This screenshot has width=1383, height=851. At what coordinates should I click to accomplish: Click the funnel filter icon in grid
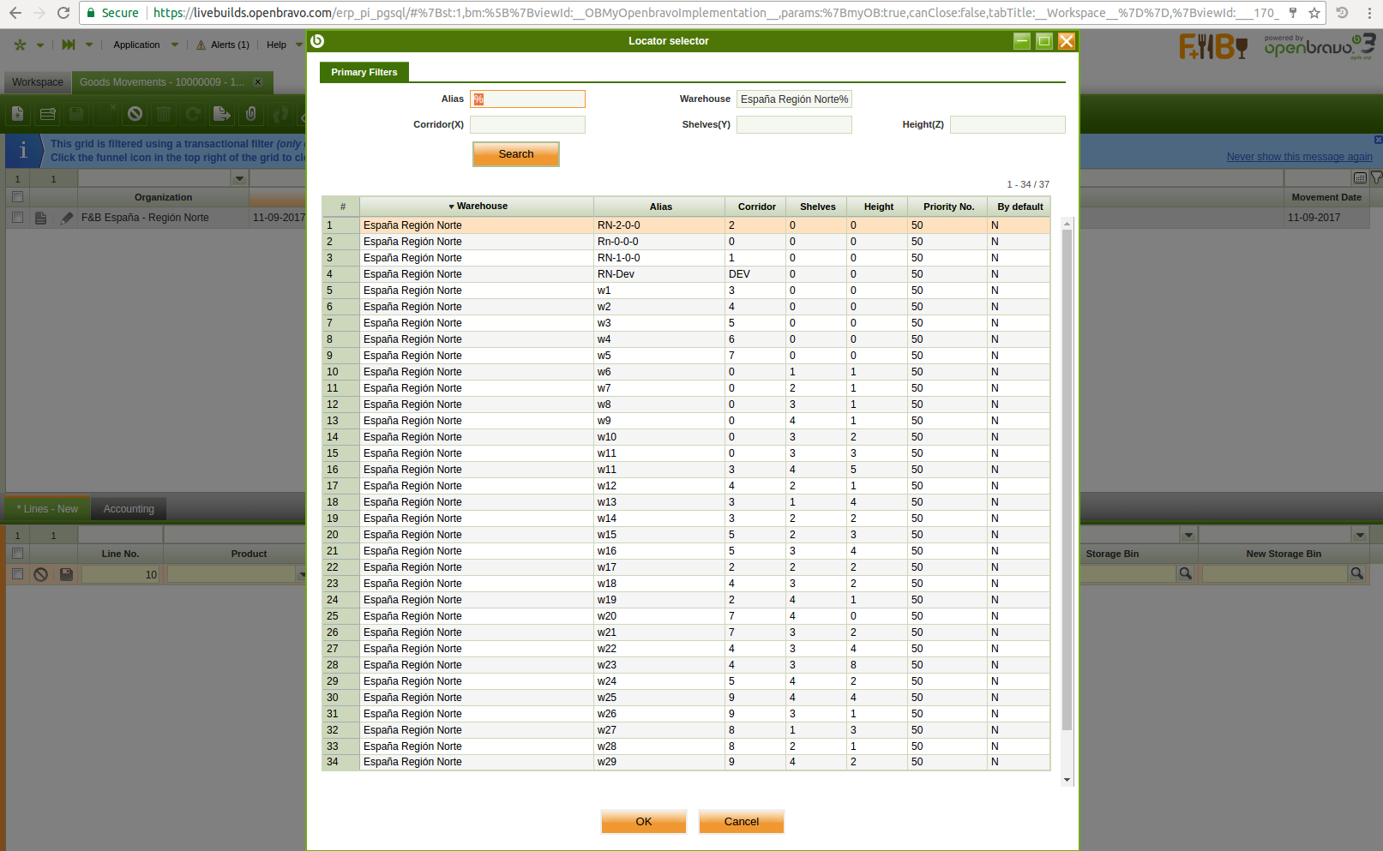tap(1376, 178)
